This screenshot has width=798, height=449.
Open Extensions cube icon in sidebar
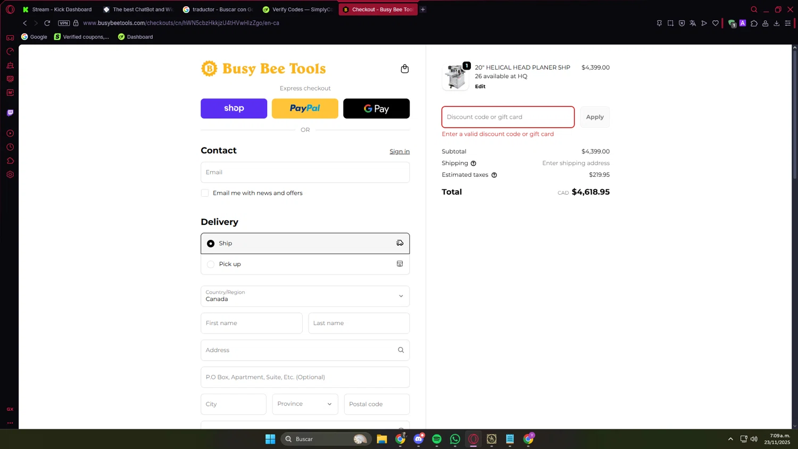[x=10, y=161]
